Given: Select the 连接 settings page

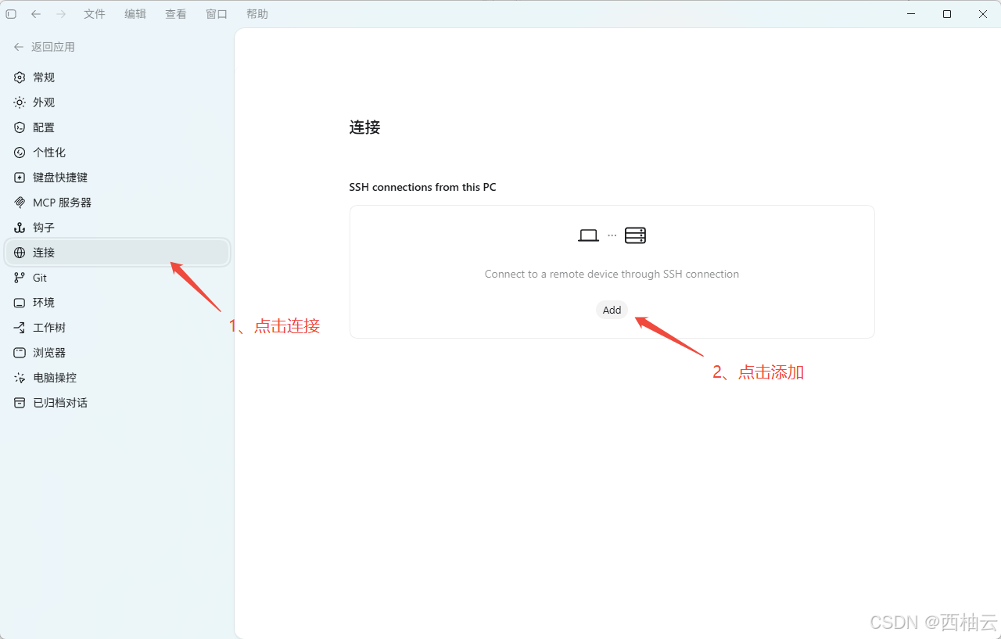Looking at the screenshot, I should pyautogui.click(x=117, y=253).
